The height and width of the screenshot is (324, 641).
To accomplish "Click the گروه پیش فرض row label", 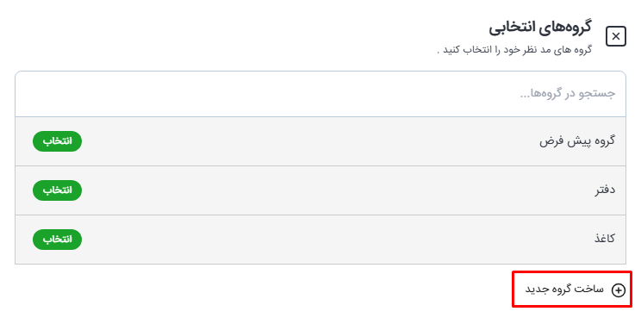I will tap(577, 141).
